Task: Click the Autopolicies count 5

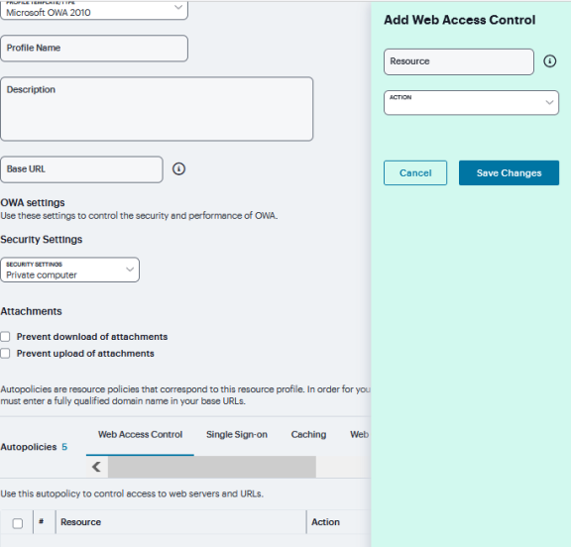Action: point(64,447)
